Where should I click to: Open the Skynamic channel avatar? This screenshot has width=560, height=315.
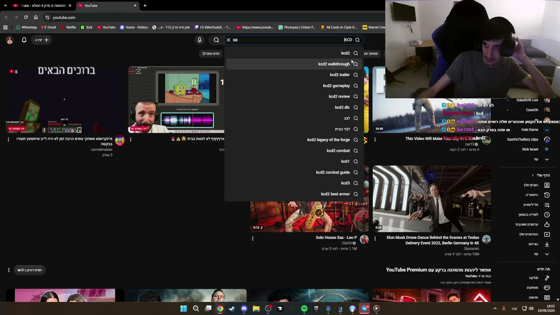(x=486, y=239)
